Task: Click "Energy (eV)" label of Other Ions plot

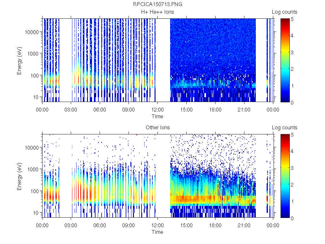Action: coord(19,176)
